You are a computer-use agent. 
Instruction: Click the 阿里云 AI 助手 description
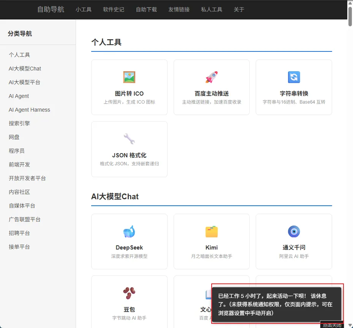[x=294, y=256]
